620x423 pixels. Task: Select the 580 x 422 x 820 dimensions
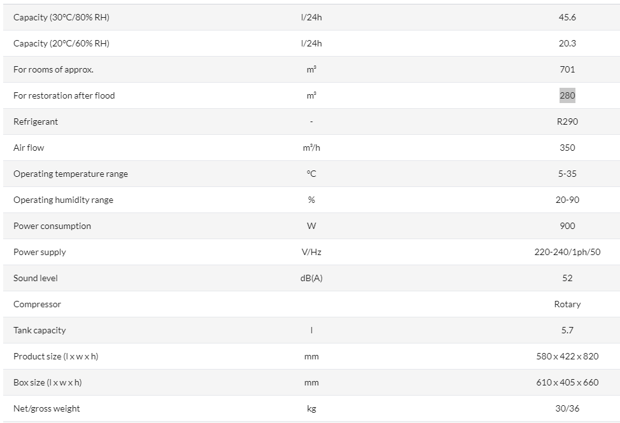coord(567,356)
